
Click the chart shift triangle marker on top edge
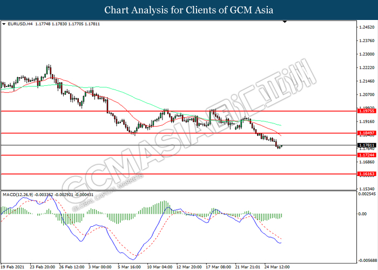click(x=285, y=22)
